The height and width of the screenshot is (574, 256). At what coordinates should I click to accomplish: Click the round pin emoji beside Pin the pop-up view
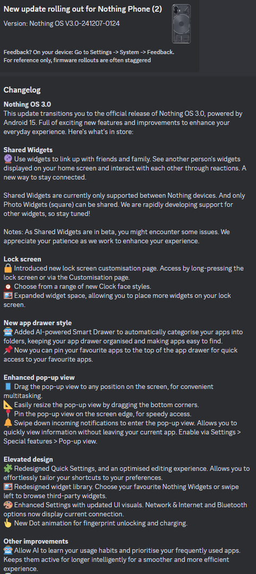[7, 414]
